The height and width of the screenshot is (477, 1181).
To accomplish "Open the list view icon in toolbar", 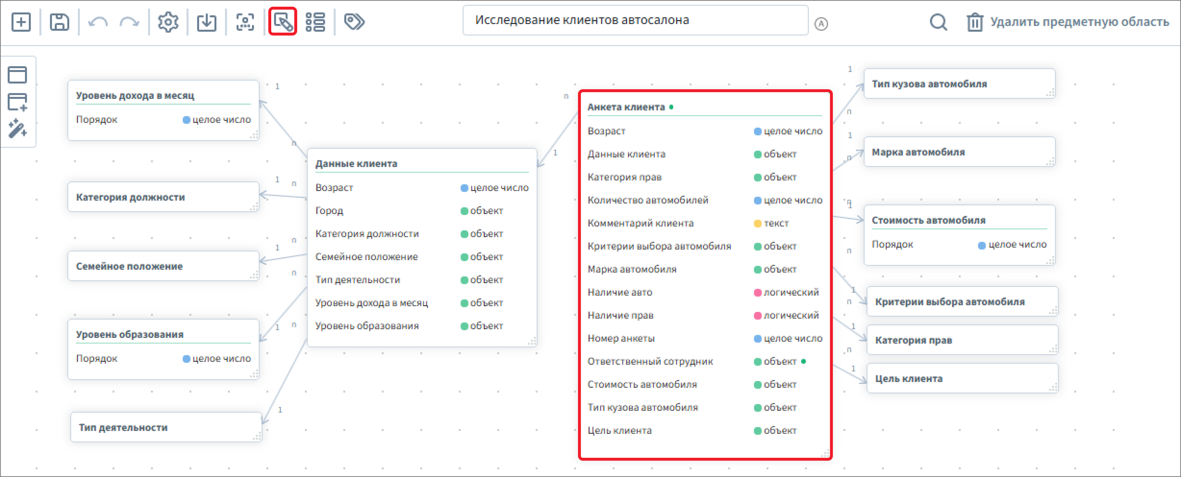I will [315, 22].
